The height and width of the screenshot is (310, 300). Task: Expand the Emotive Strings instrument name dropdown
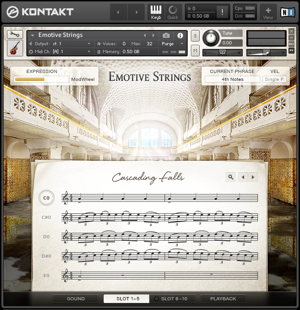33,36
